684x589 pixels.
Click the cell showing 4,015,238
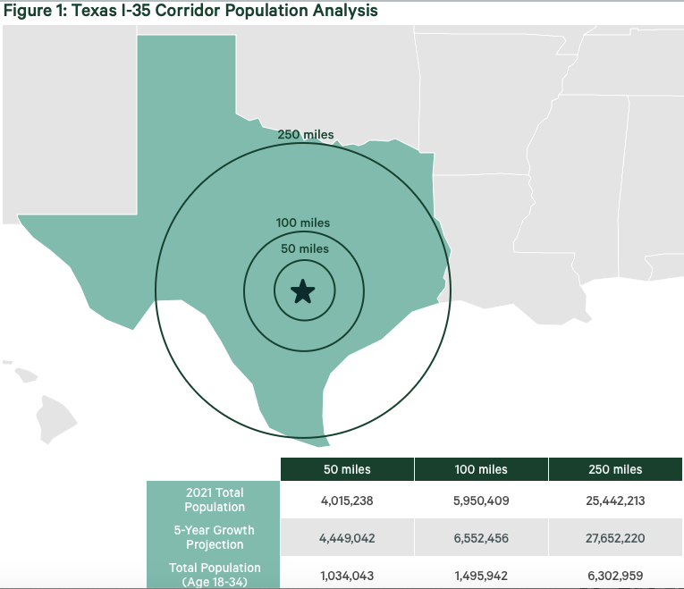[x=347, y=501]
